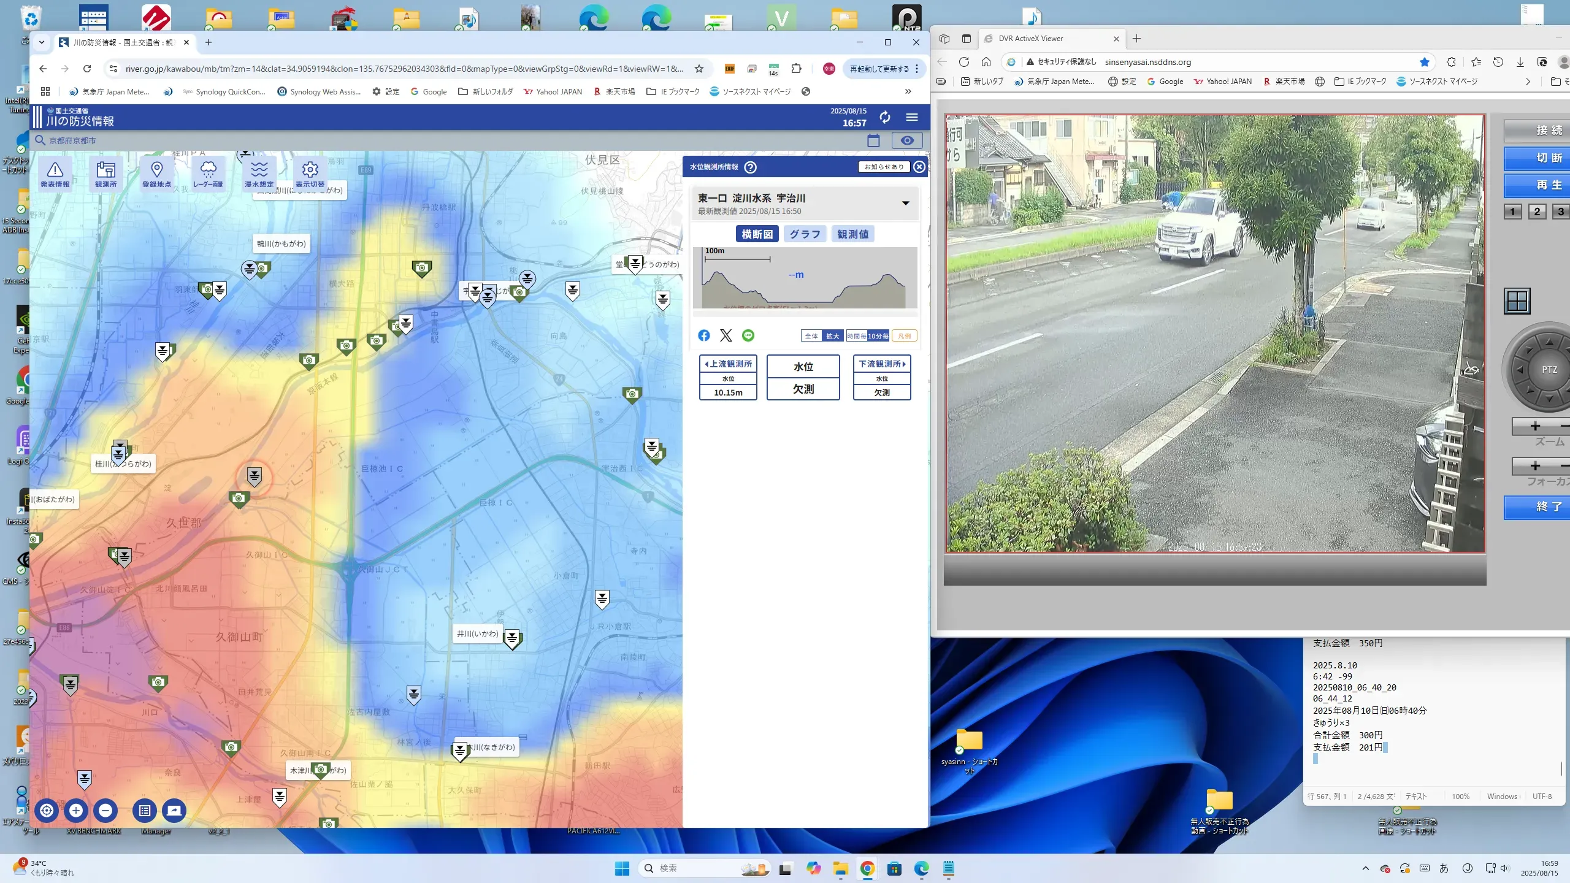Switch to the 観測値 tab
1570x883 pixels.
[x=852, y=234]
